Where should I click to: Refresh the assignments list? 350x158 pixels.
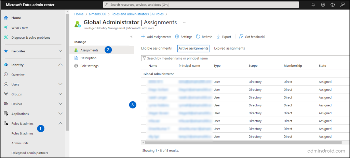[204, 37]
